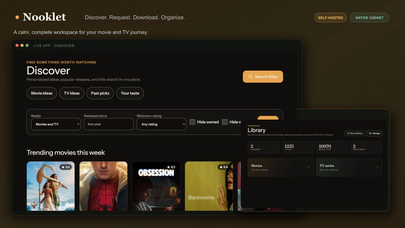Click the Library heading
Screen dimensions: 405x228
tap(256, 130)
